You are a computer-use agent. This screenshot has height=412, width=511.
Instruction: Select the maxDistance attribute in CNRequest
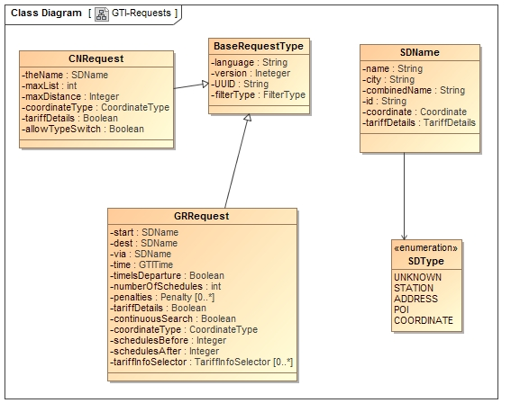(x=70, y=96)
